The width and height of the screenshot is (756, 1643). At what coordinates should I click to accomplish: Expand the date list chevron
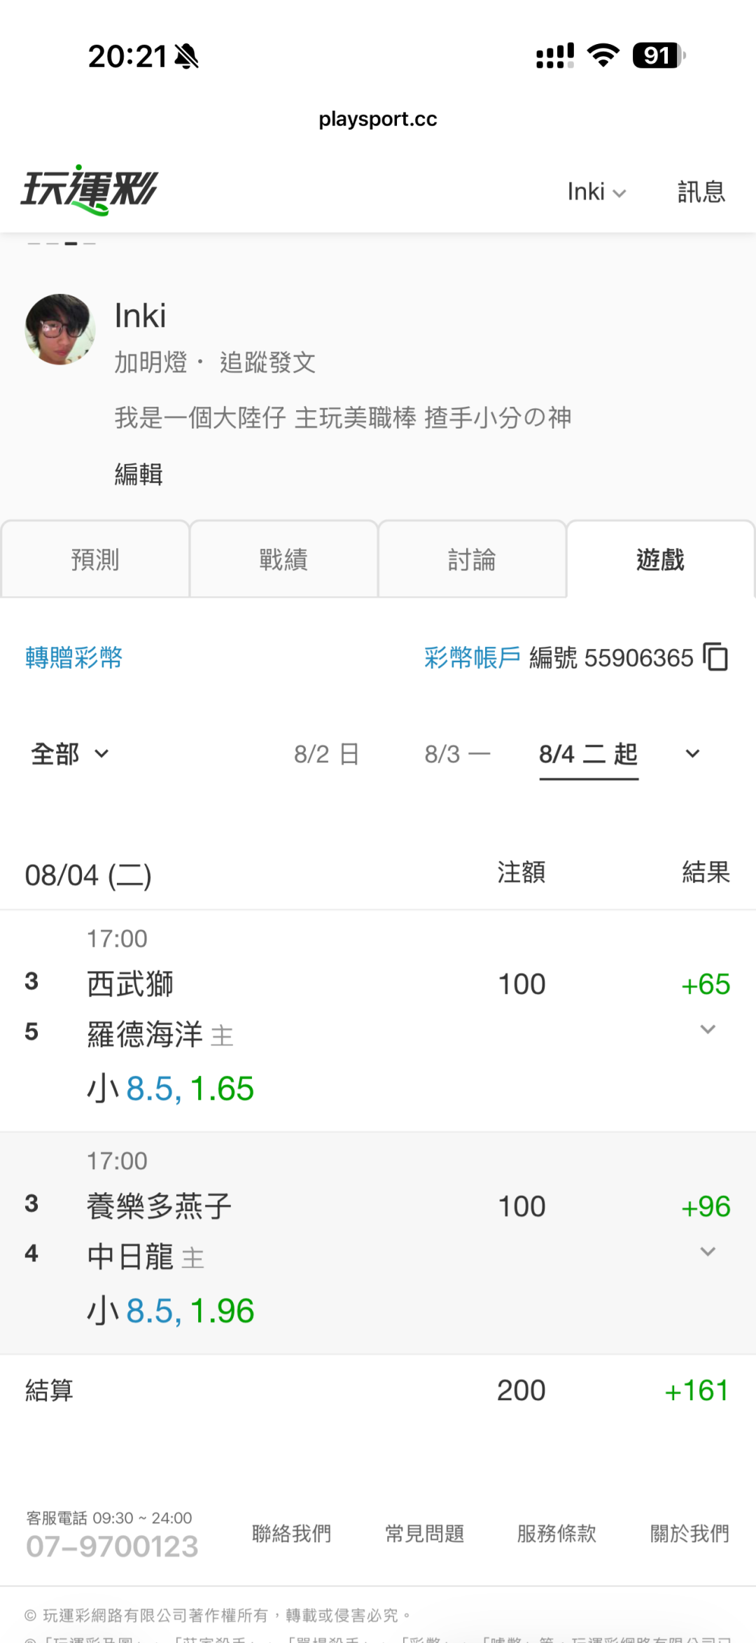coord(692,754)
